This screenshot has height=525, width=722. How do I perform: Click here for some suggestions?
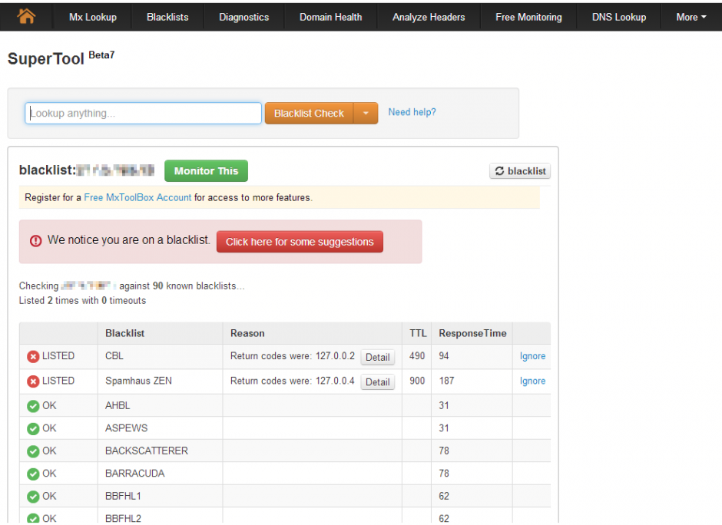300,242
